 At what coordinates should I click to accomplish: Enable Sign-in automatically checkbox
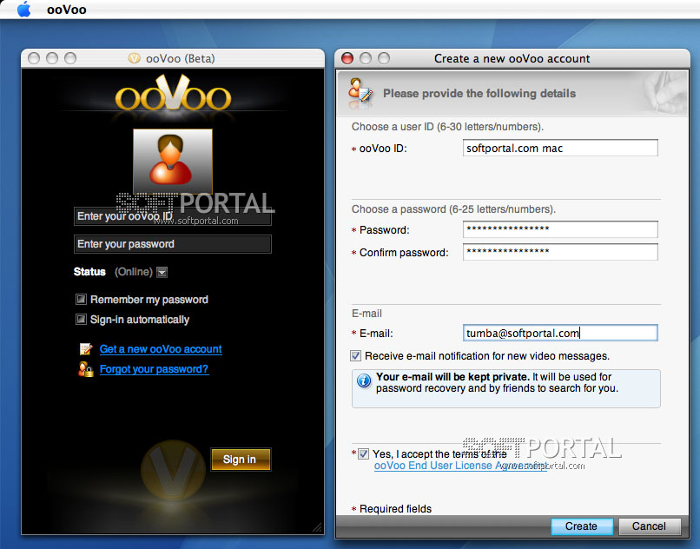pyautogui.click(x=81, y=320)
